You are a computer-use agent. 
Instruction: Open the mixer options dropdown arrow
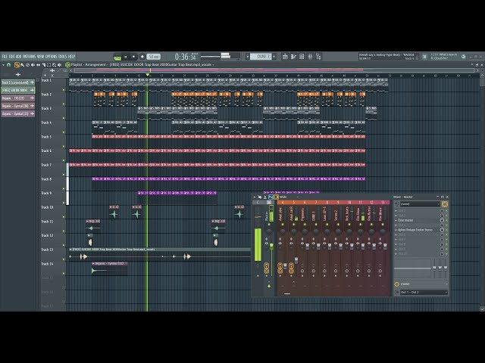(255, 197)
